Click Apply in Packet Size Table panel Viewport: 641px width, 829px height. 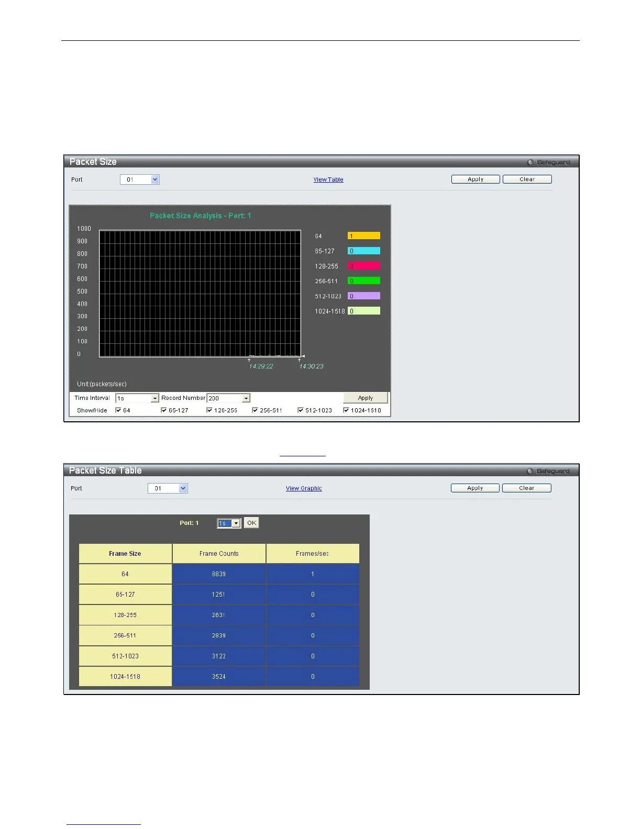pos(475,488)
